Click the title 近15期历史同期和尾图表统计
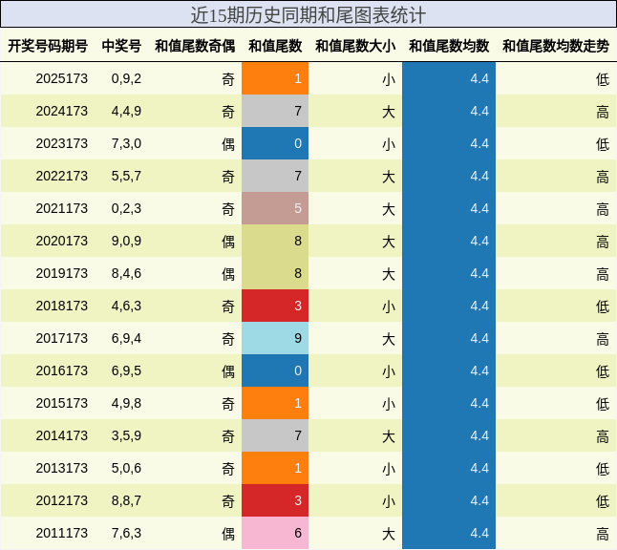The height and width of the screenshot is (550, 617). point(308,15)
